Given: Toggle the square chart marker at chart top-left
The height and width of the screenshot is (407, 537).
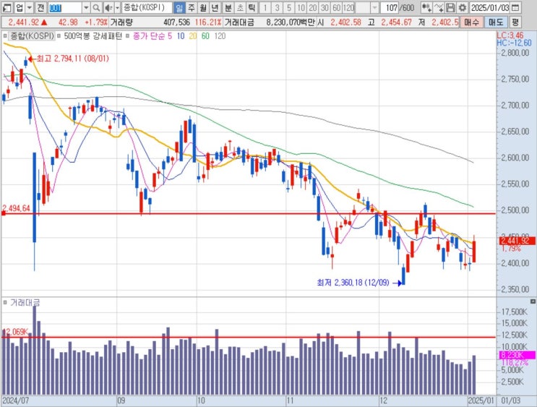Looking at the screenshot, I should 5,35.
